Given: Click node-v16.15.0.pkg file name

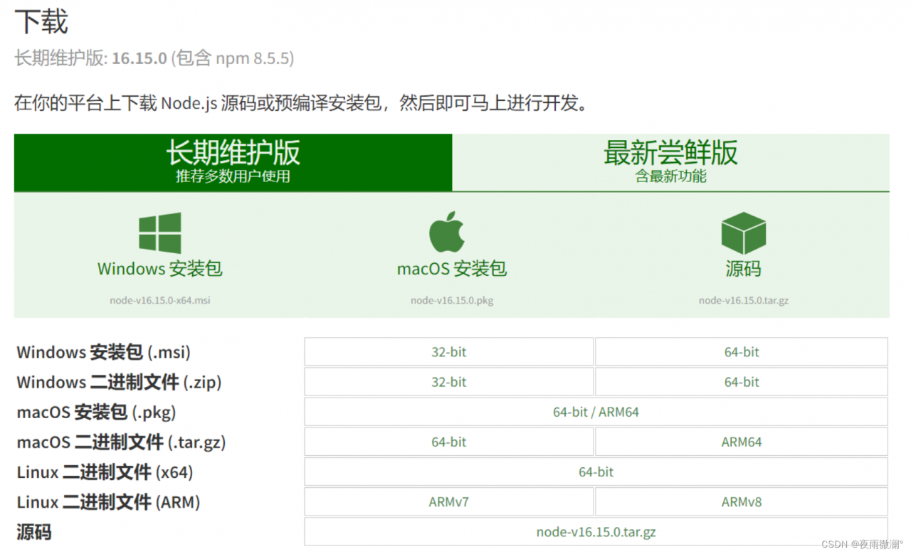Looking at the screenshot, I should 452,300.
